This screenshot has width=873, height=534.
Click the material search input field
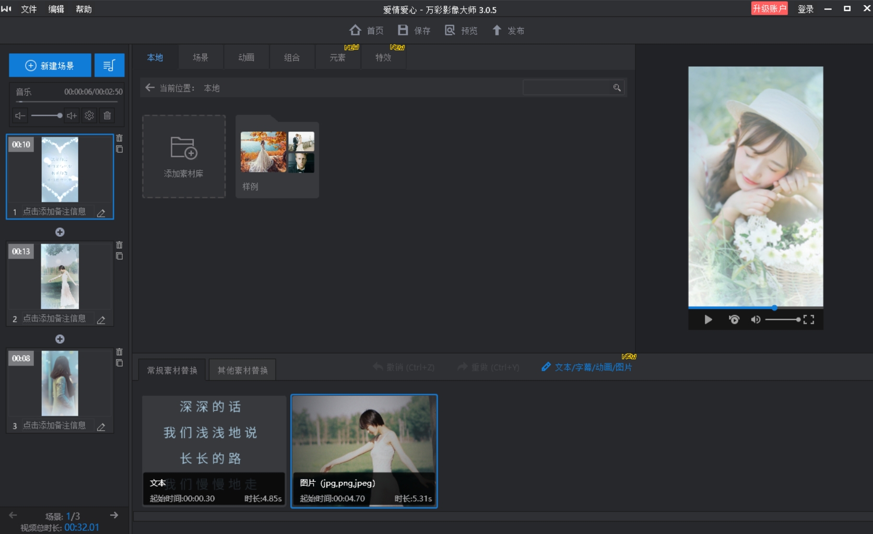tap(567, 88)
